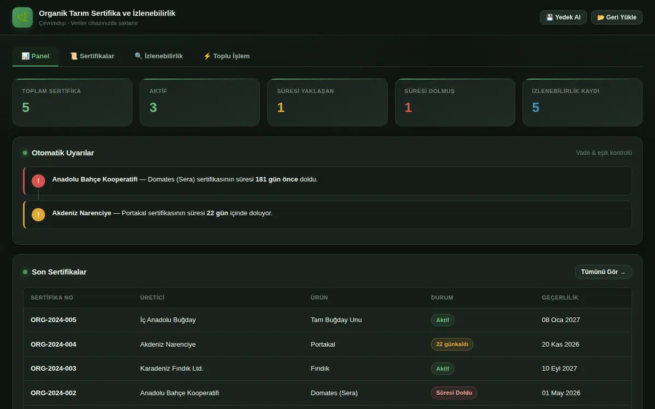
Task: Click the 22 gün kaldı status badge
Action: coord(452,345)
